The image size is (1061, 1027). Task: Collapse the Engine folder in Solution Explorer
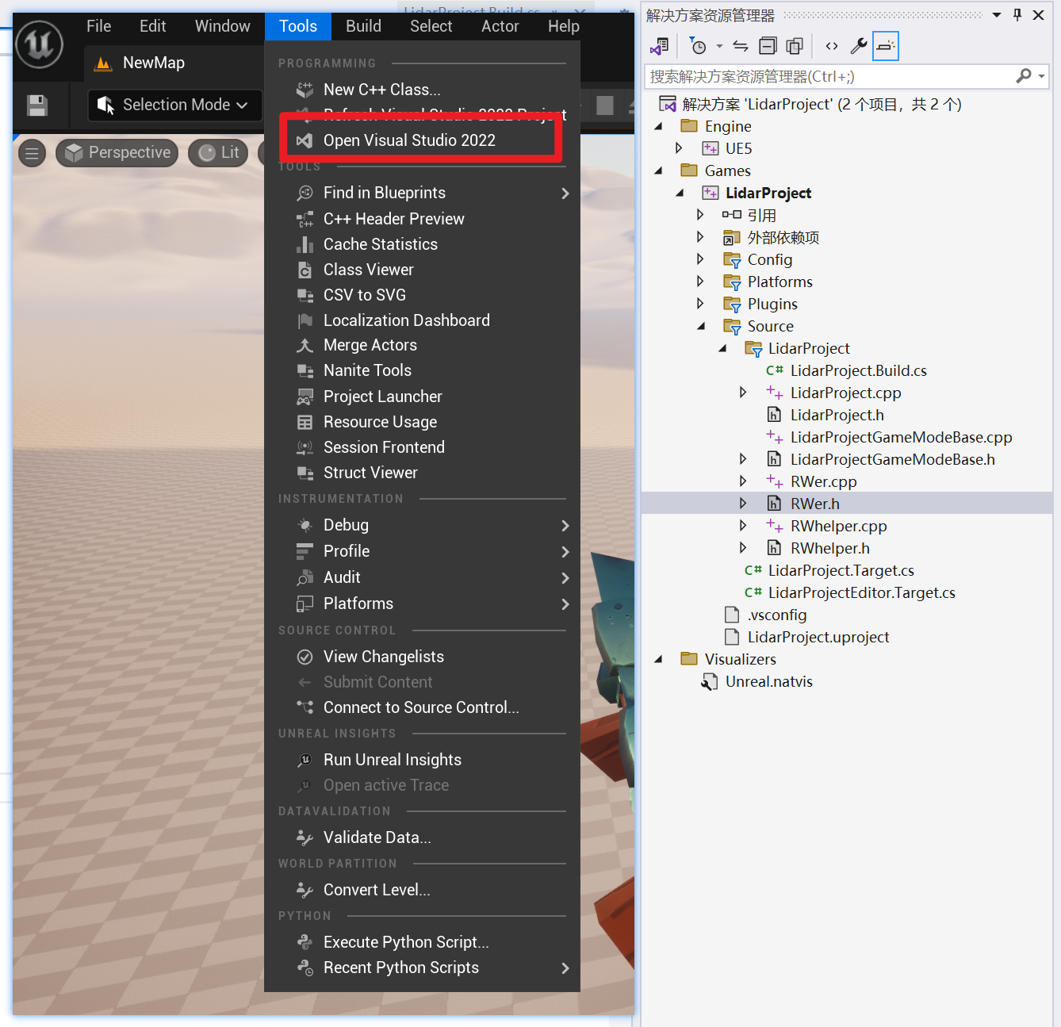point(658,127)
